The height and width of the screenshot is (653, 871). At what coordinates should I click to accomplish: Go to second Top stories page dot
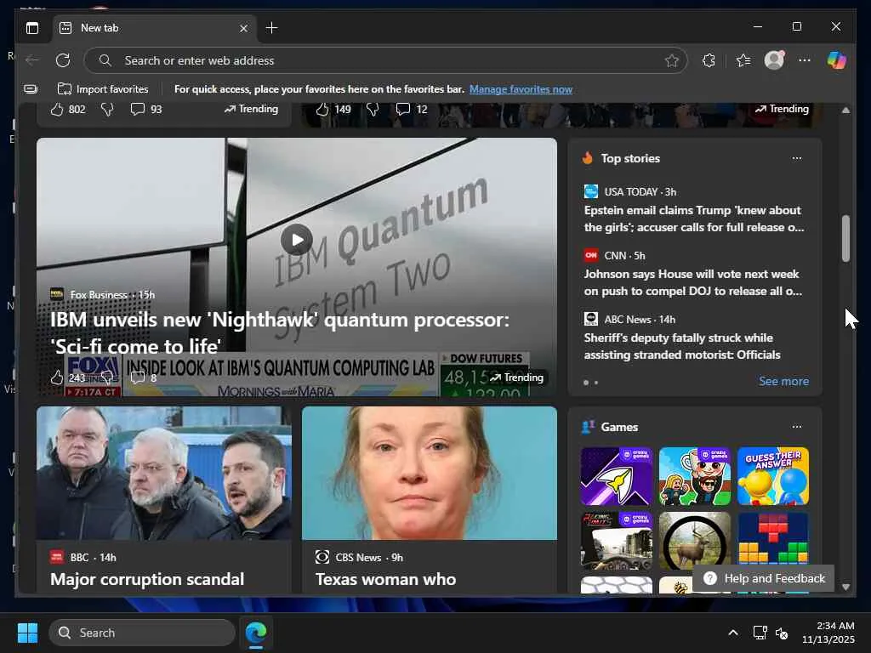tap(596, 383)
